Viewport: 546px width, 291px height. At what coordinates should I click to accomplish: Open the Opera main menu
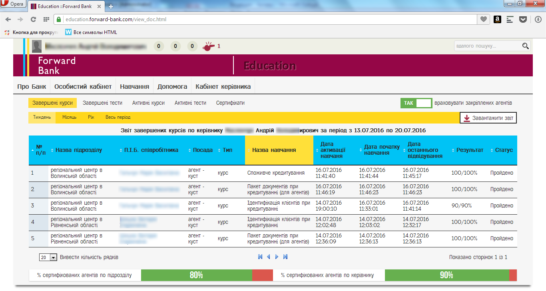click(x=13, y=4)
